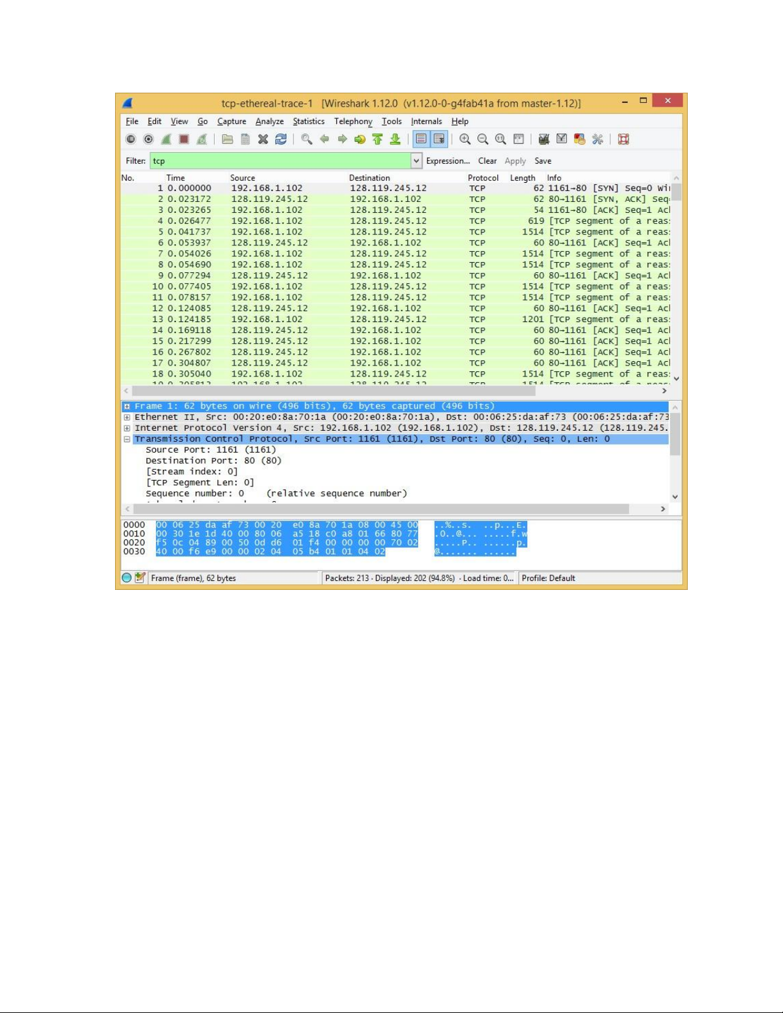Expand the Ethernet II details node
This screenshot has height=1013, width=783.
[127, 417]
